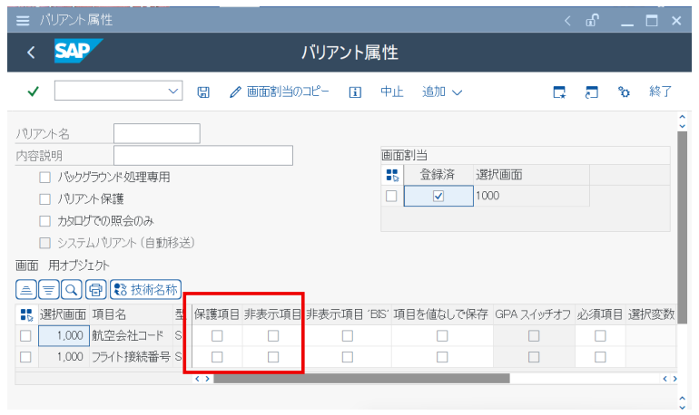Open the command field dropdown

coord(173,92)
